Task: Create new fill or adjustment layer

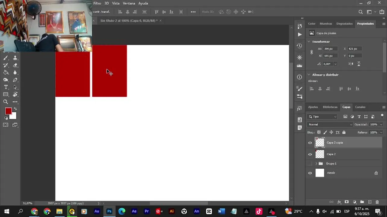Action: point(354,202)
